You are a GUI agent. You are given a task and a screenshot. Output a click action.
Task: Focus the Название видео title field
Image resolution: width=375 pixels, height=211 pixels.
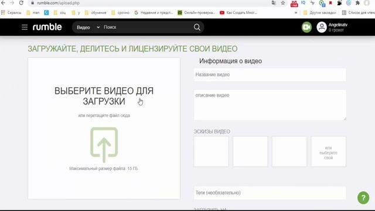(270, 74)
